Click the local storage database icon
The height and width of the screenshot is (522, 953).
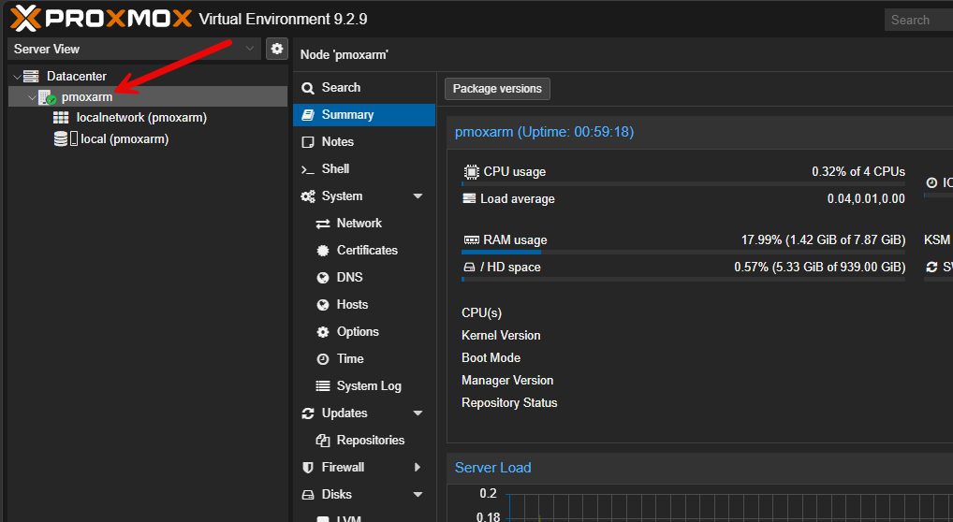click(x=61, y=139)
